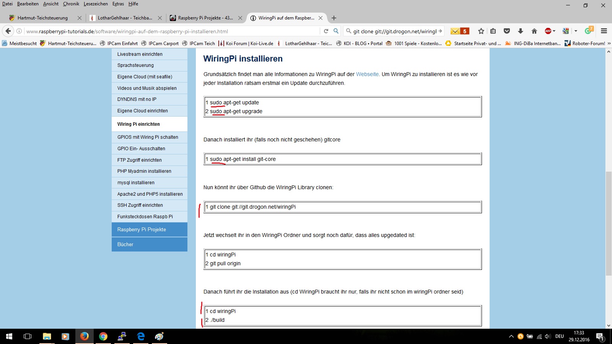This screenshot has width=612, height=344.
Task: Open the Lesezeichen menu
Action: [x=96, y=4]
